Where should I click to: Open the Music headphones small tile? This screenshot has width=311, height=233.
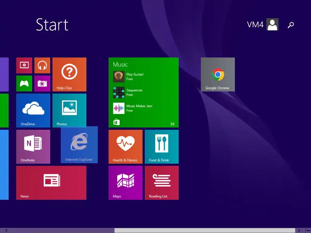pos(42,66)
